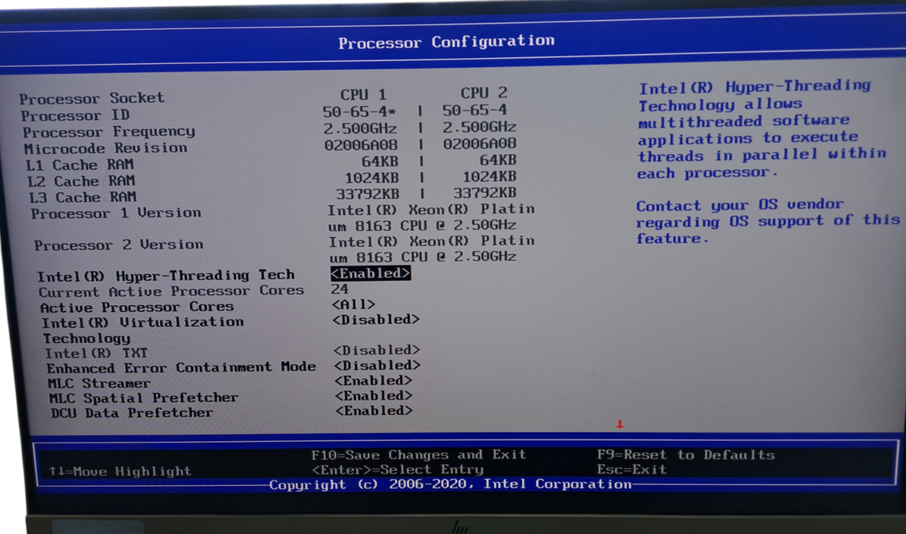Click the Move Highlight arrows hint
The image size is (906, 534).
pyautogui.click(x=120, y=471)
